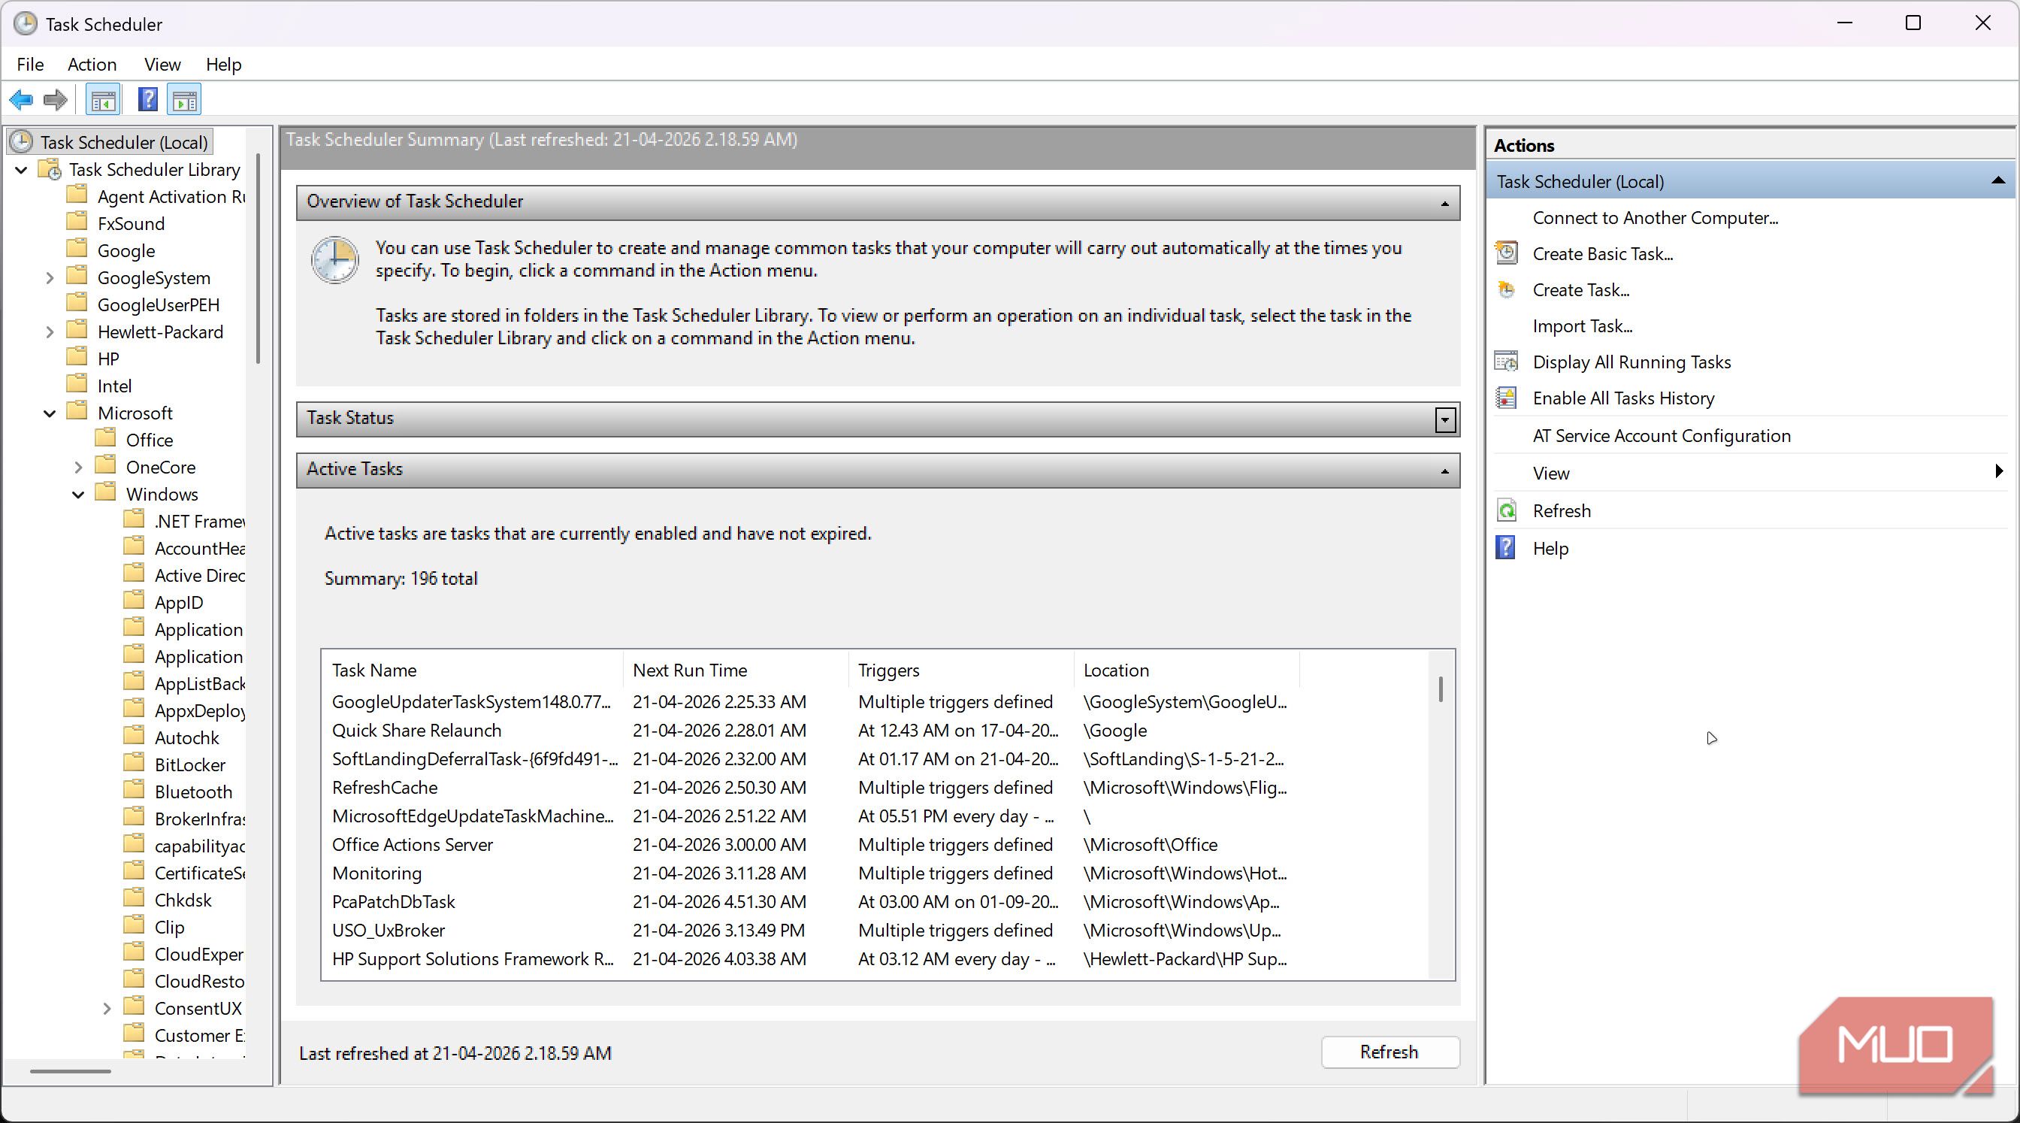Toggle the Show/Hide Console Tree toolbar icon

[x=104, y=101]
